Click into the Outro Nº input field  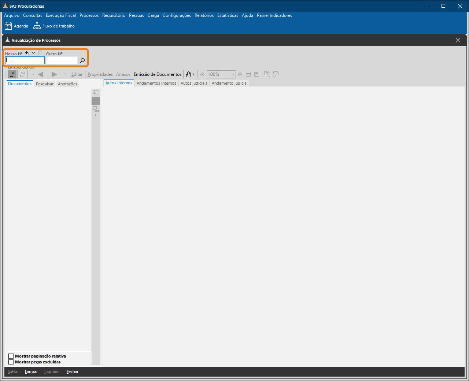(x=62, y=60)
